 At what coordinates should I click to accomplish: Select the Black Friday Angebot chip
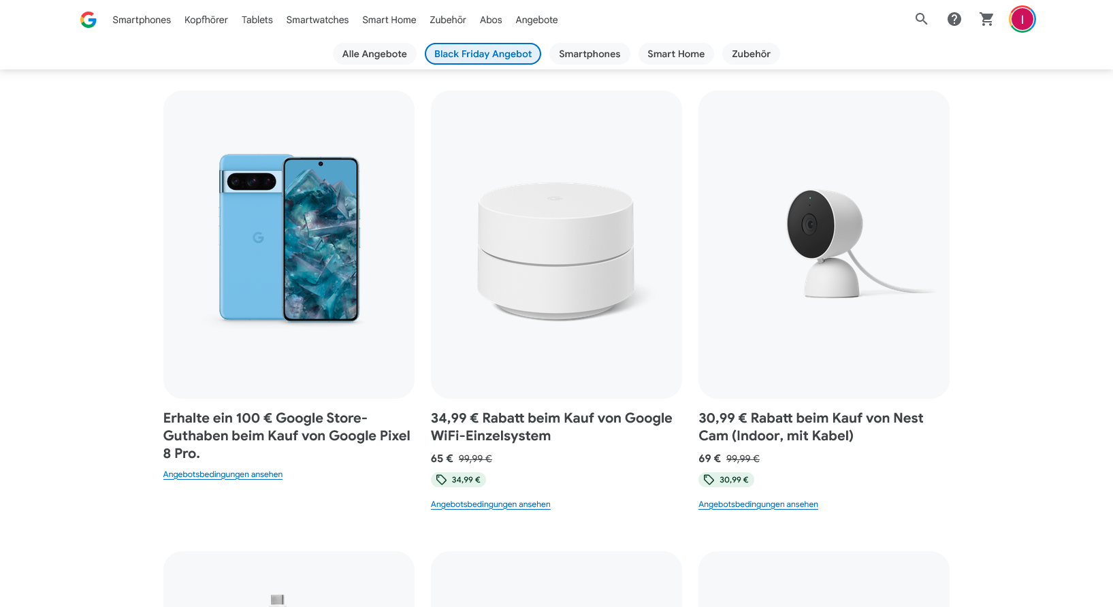coord(483,54)
